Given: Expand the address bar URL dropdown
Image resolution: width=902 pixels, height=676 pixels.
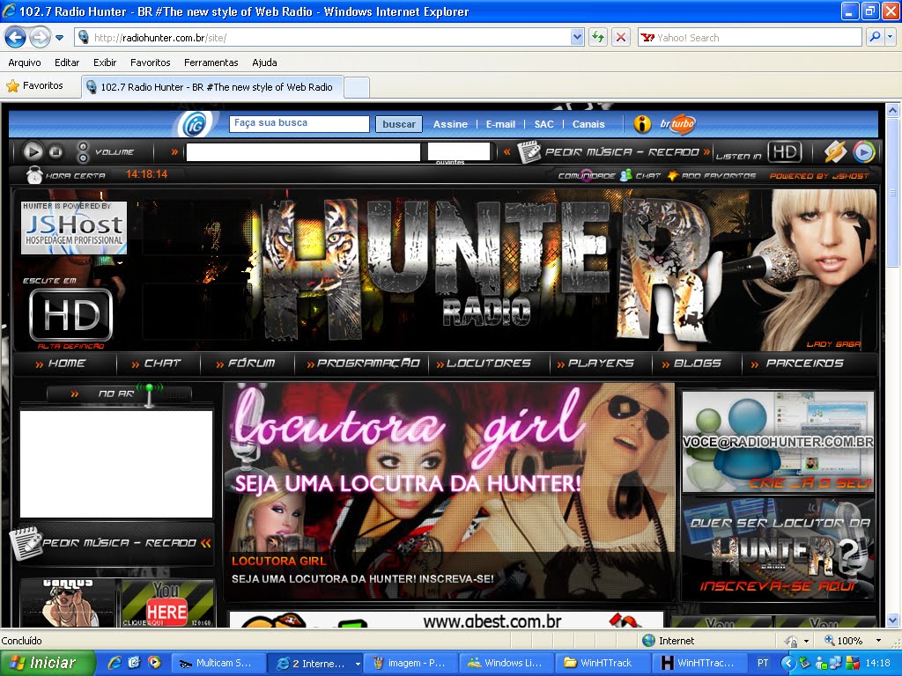Looking at the screenshot, I should tap(577, 37).
